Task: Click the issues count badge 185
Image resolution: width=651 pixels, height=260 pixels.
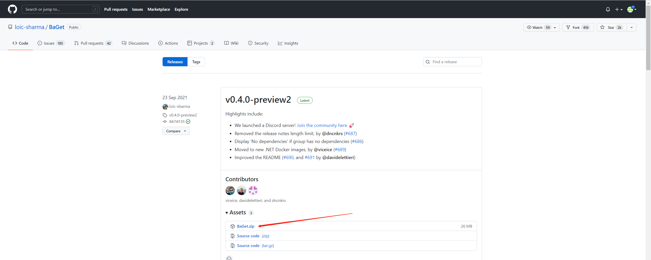Action: coord(60,43)
